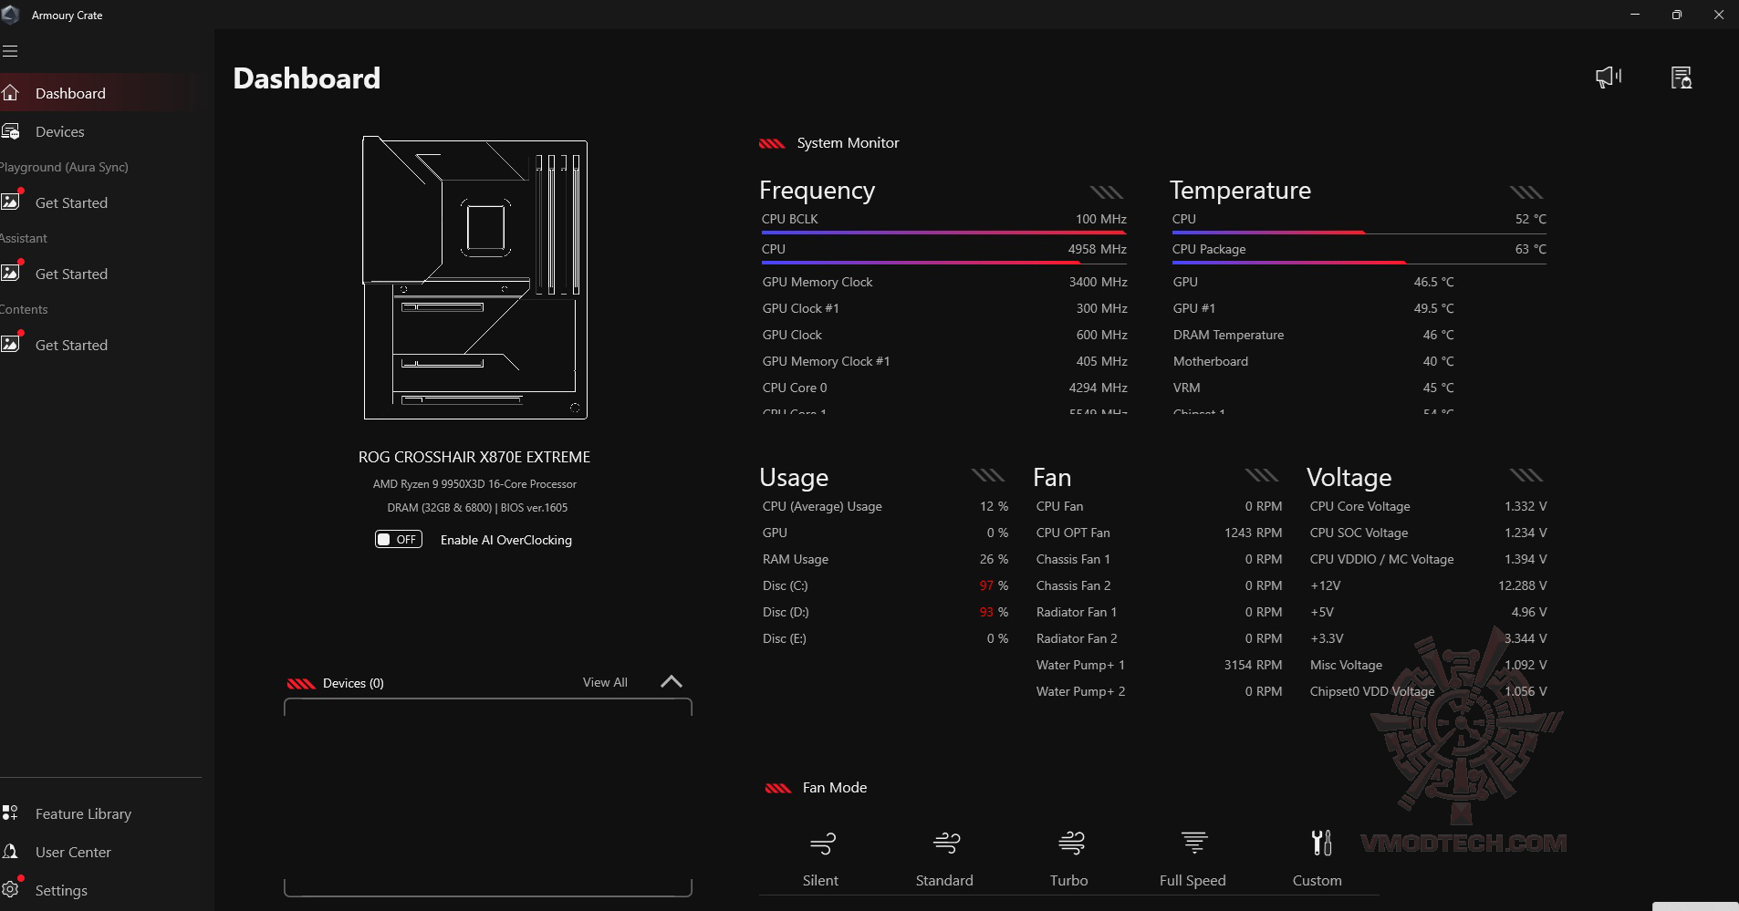Open the log search icon beside megaphone
This screenshot has width=1739, height=911.
(1681, 78)
